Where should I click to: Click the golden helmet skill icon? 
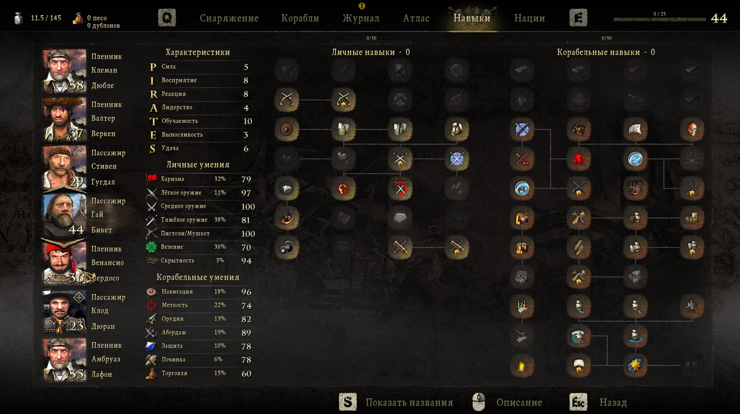457,130
